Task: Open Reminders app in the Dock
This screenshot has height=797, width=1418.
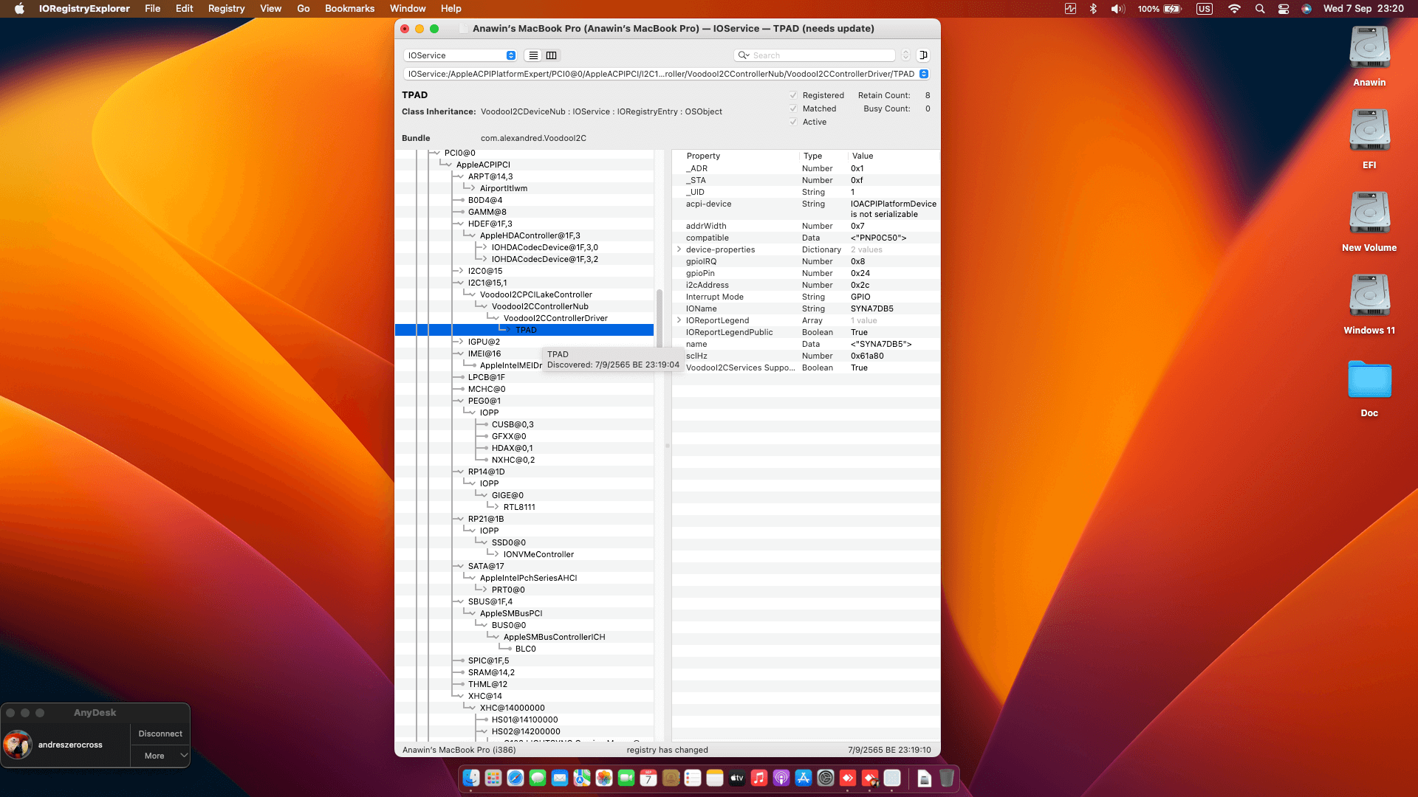Action: tap(693, 778)
